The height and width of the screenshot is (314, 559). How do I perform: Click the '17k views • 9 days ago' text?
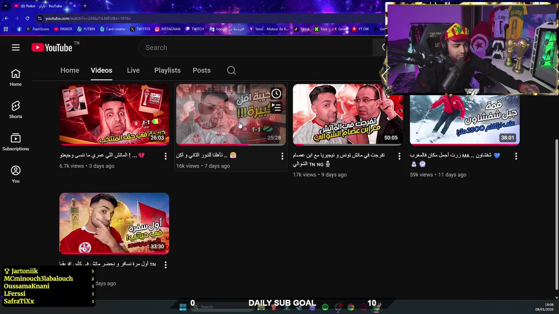320,174
